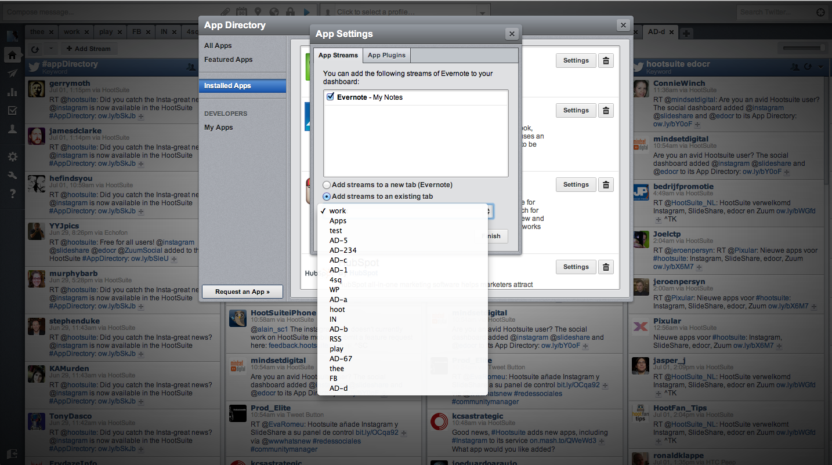Viewport: 832px width, 465px height.
Task: Open the Tools wrench sidebar icon
Action: click(12, 175)
